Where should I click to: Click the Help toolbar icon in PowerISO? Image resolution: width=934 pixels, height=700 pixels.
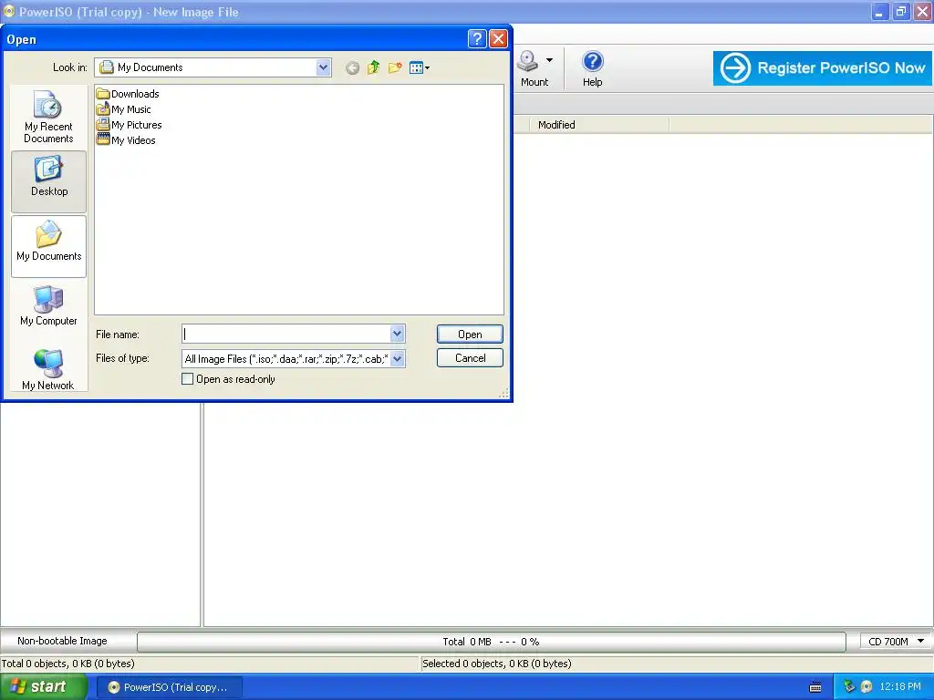pos(592,68)
